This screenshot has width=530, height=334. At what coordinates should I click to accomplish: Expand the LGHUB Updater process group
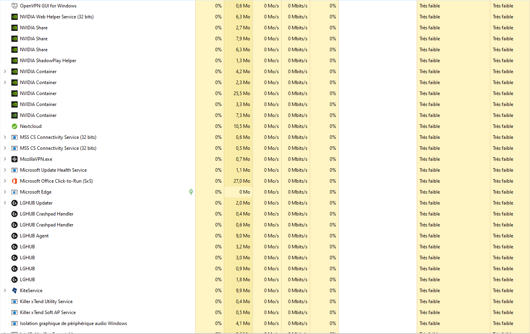click(x=5, y=203)
